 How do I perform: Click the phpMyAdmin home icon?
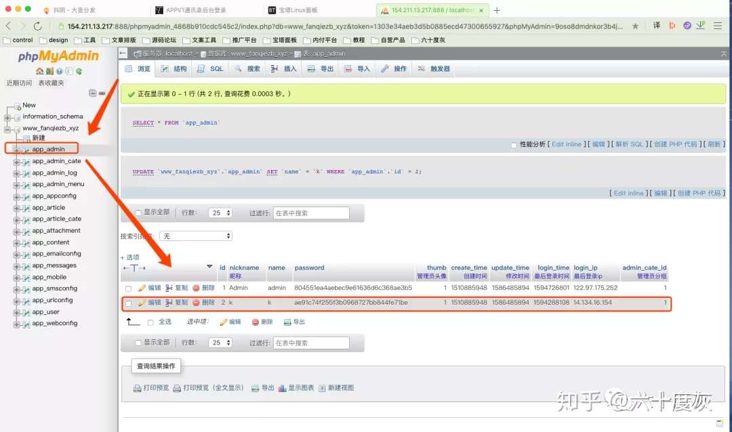39,71
